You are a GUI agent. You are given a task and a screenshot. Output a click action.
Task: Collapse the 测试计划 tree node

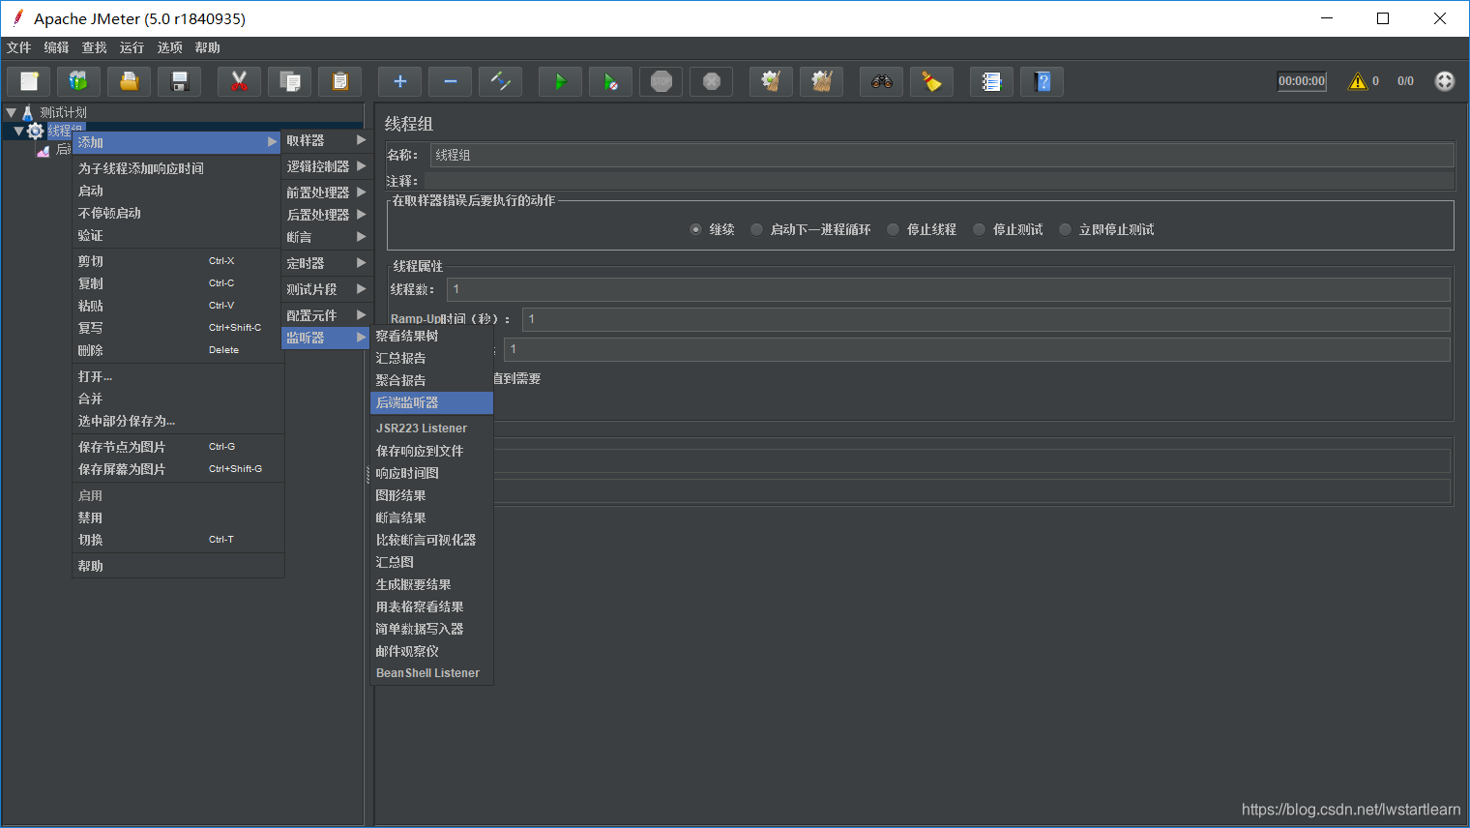click(x=11, y=113)
